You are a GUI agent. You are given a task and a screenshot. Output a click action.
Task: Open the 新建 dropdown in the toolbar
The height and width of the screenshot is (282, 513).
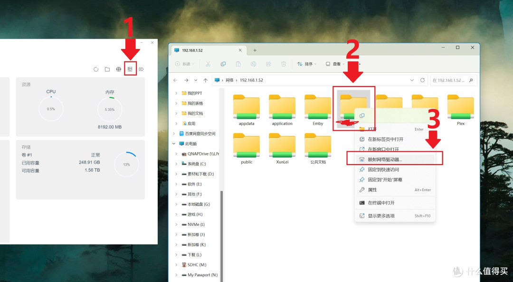[185, 64]
